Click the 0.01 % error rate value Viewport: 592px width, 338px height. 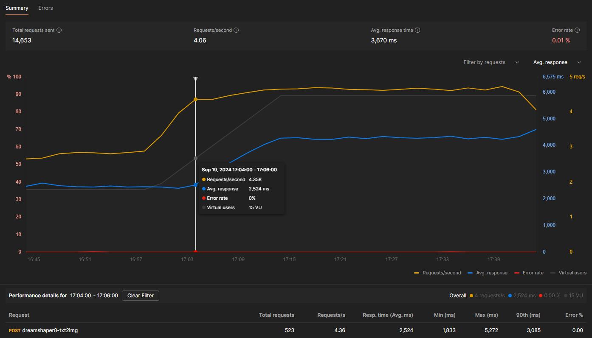pyautogui.click(x=561, y=40)
